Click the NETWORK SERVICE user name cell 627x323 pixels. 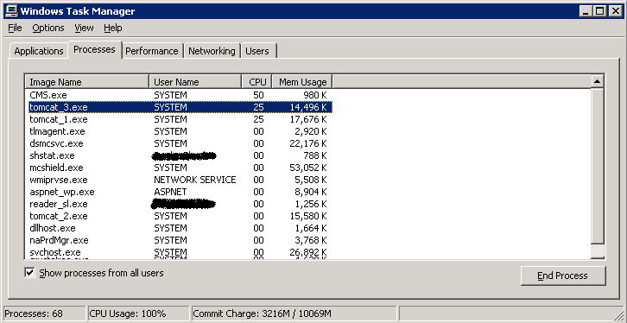(x=194, y=180)
